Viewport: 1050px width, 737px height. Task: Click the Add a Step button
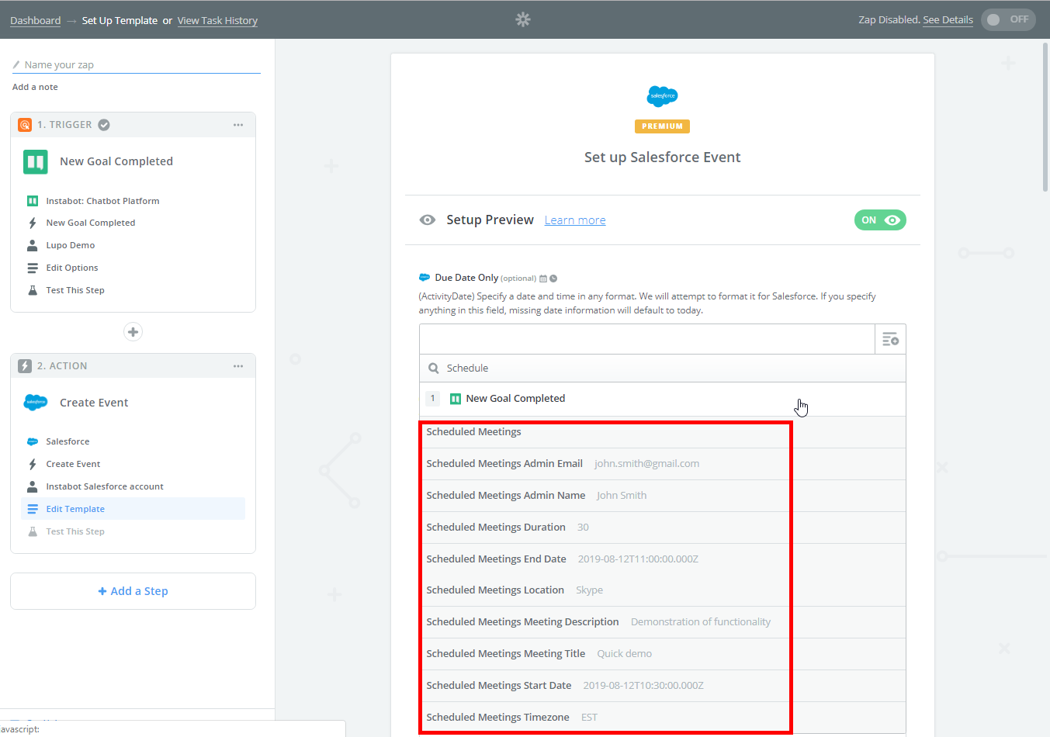tap(133, 591)
